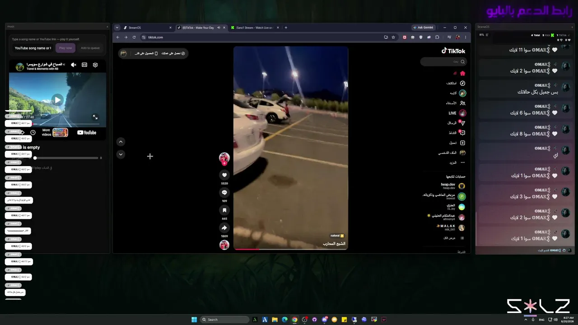Open the video creator's profile avatar
Screen dimensions: 578x325
224,158
